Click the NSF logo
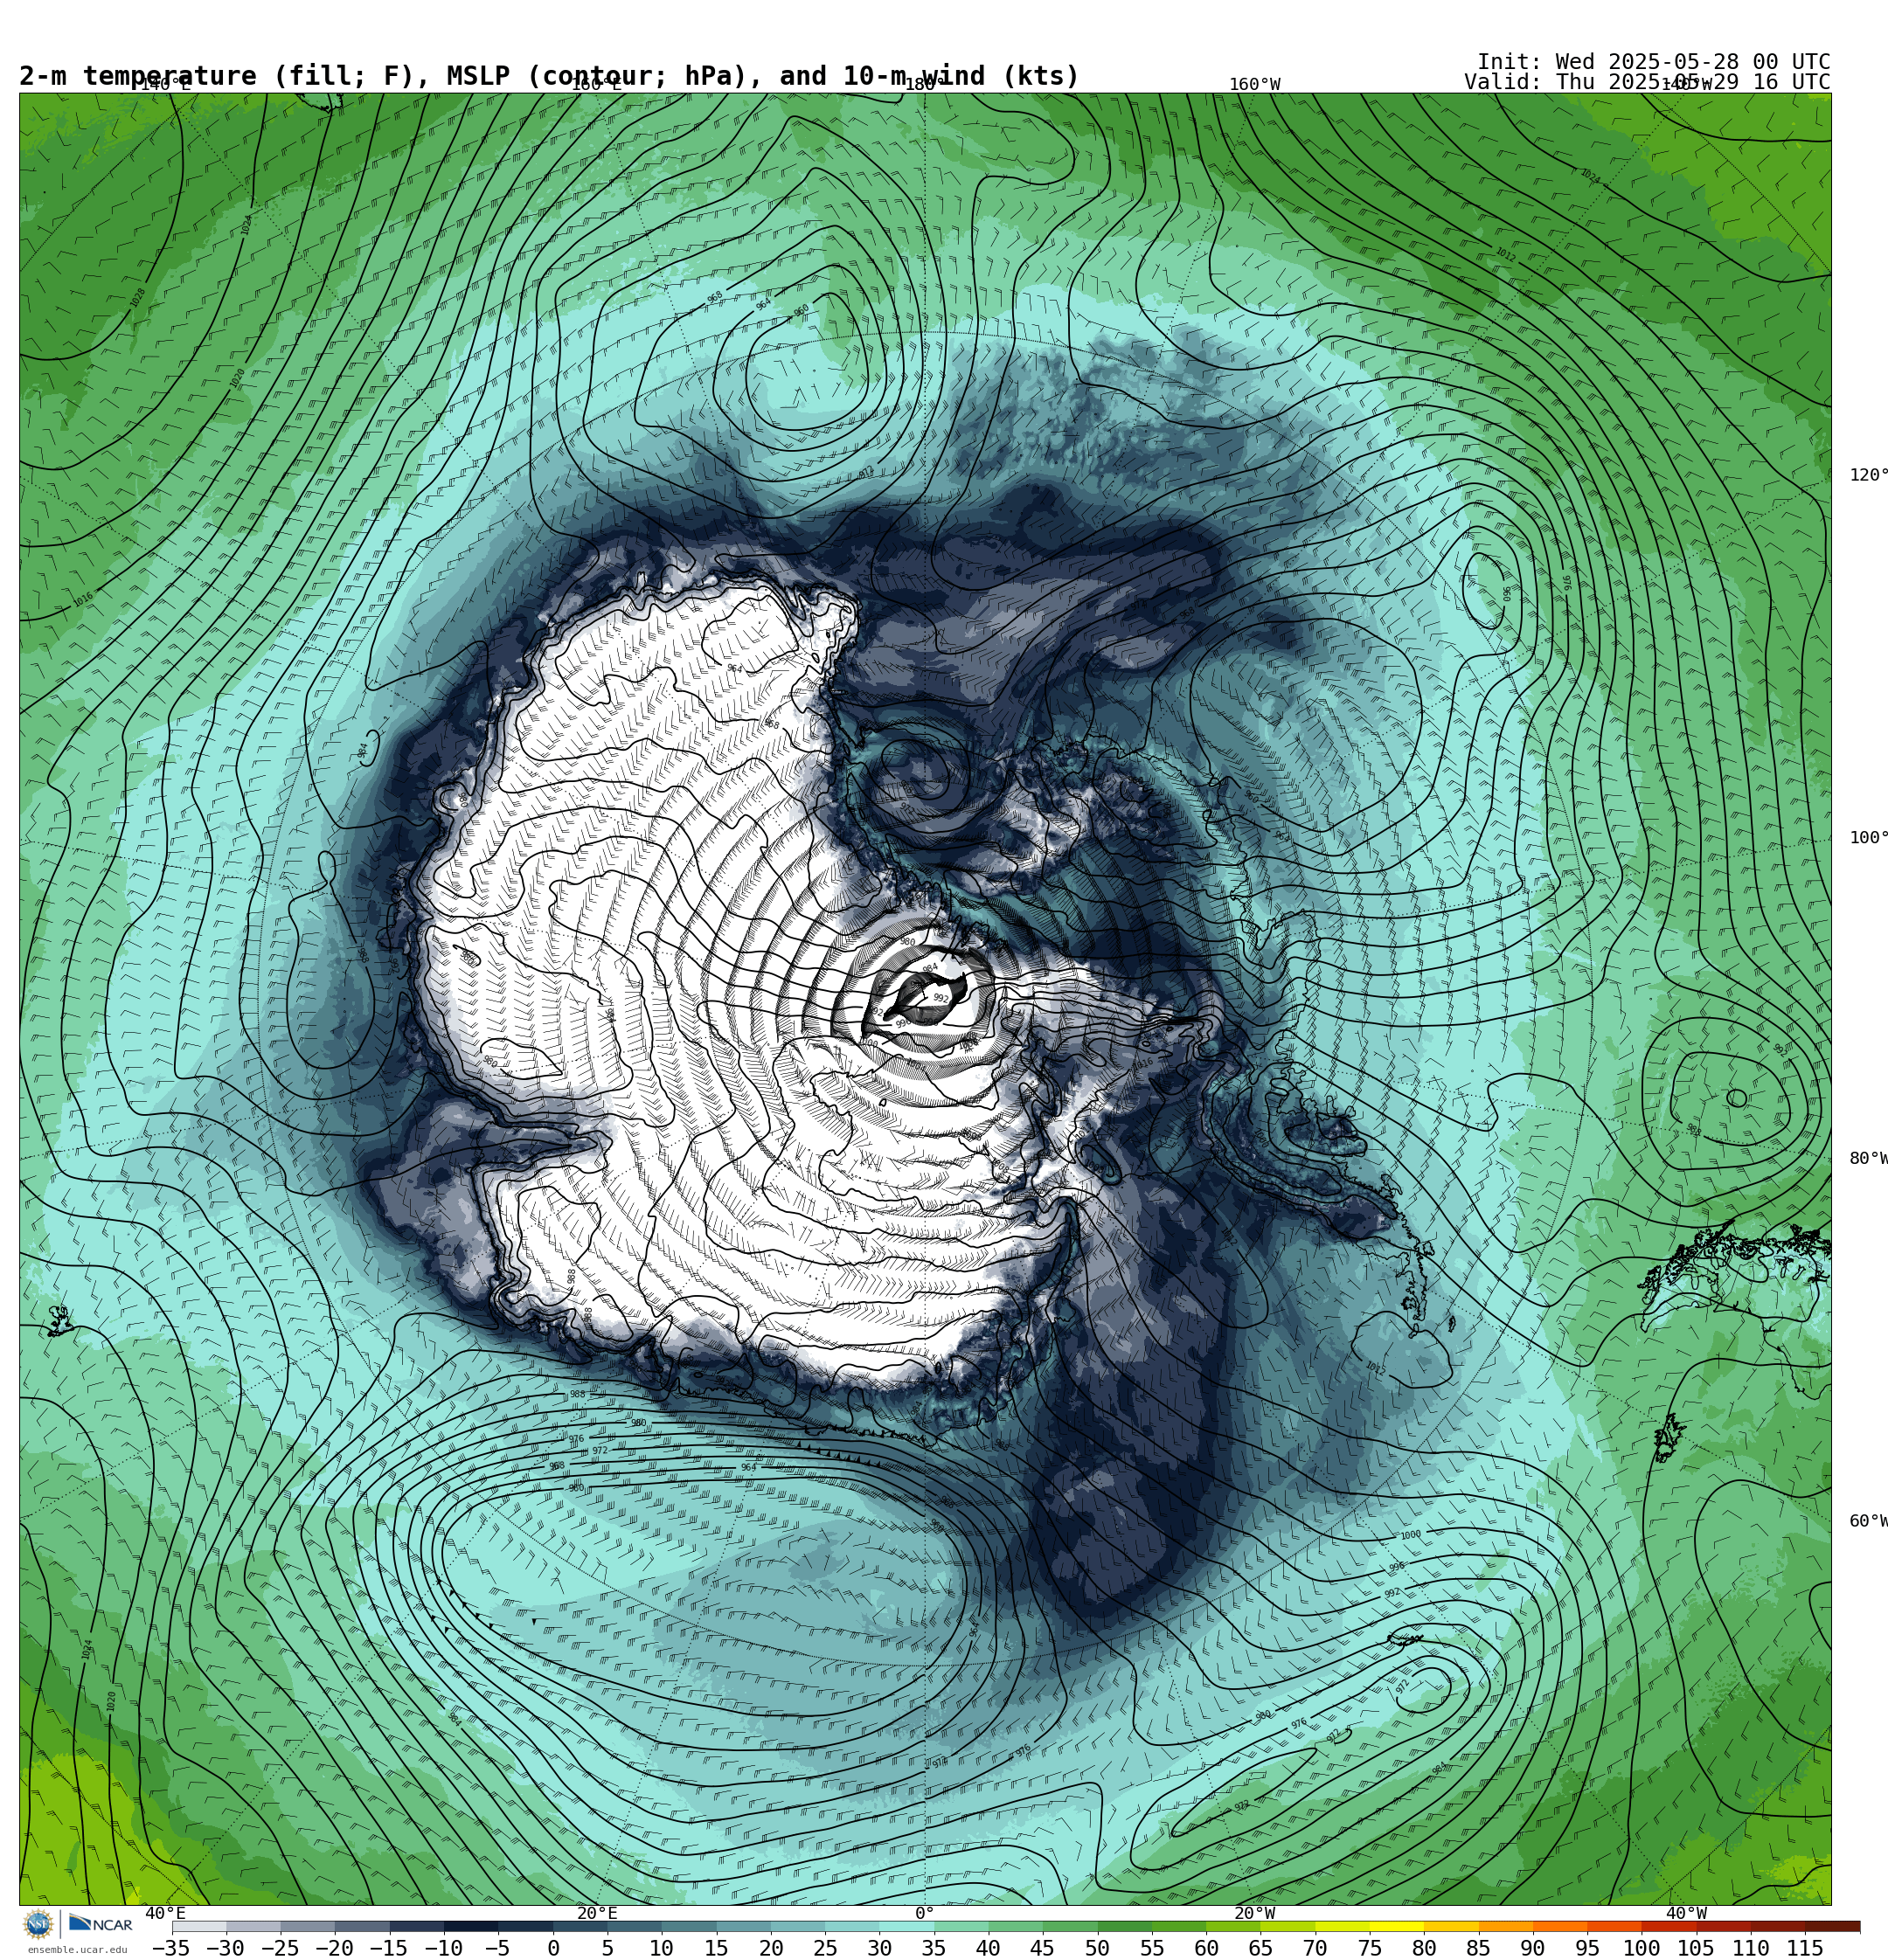1888x1960 pixels. pyautogui.click(x=38, y=1924)
